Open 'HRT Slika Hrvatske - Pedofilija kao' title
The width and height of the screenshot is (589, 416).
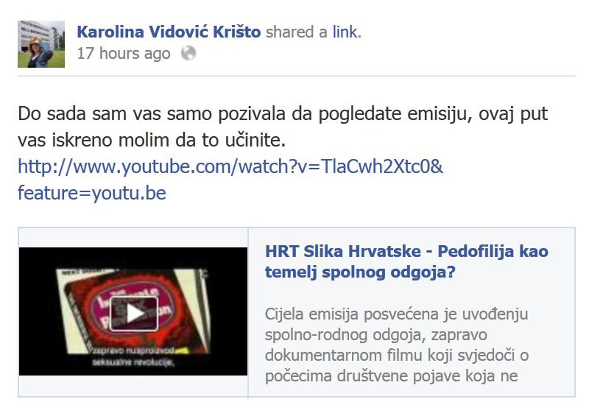406,251
